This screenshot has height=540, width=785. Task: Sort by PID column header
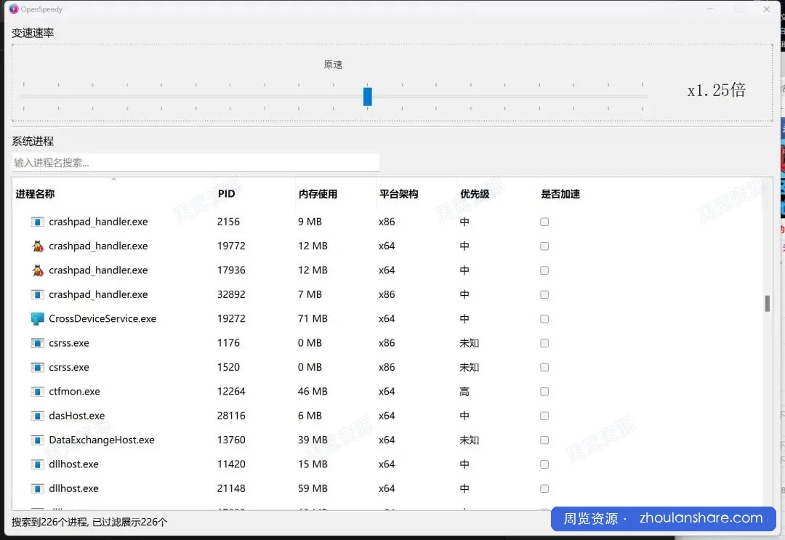[226, 193]
